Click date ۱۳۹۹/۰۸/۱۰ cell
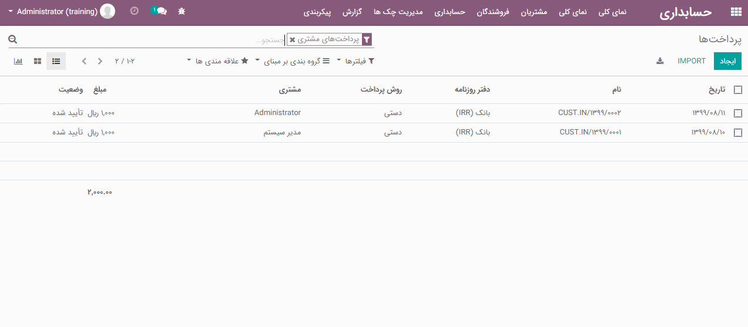Viewport: 748px width, 327px height. 709,132
